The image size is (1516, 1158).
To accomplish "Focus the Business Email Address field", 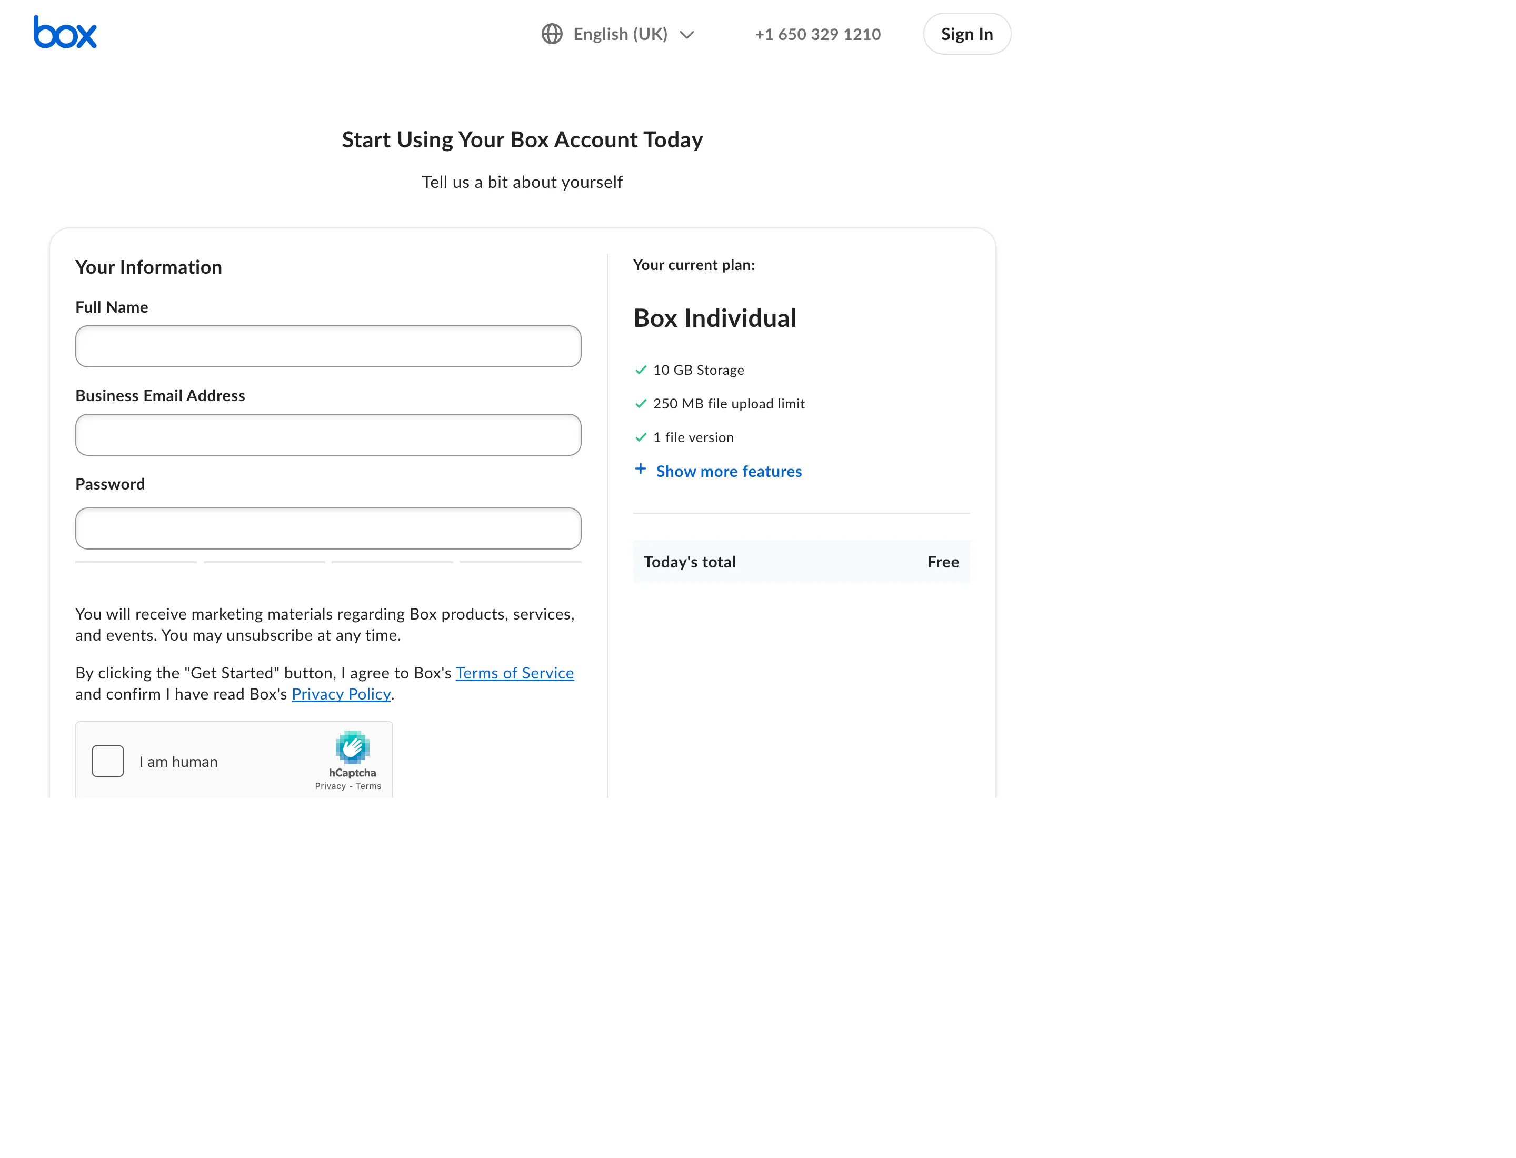I will click(328, 434).
